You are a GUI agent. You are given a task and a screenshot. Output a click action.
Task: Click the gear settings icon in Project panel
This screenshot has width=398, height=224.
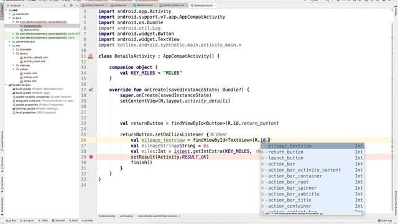point(71,6)
